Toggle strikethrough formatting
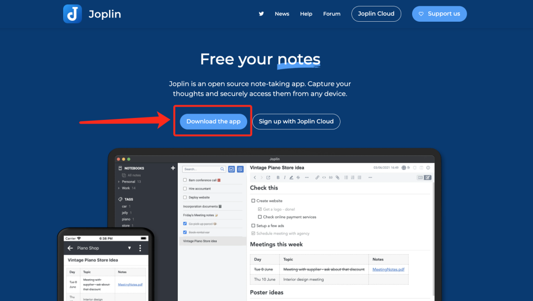The width and height of the screenshot is (533, 301). 298,177
